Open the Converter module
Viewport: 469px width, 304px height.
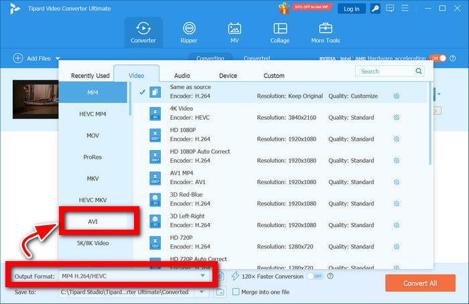[143, 33]
